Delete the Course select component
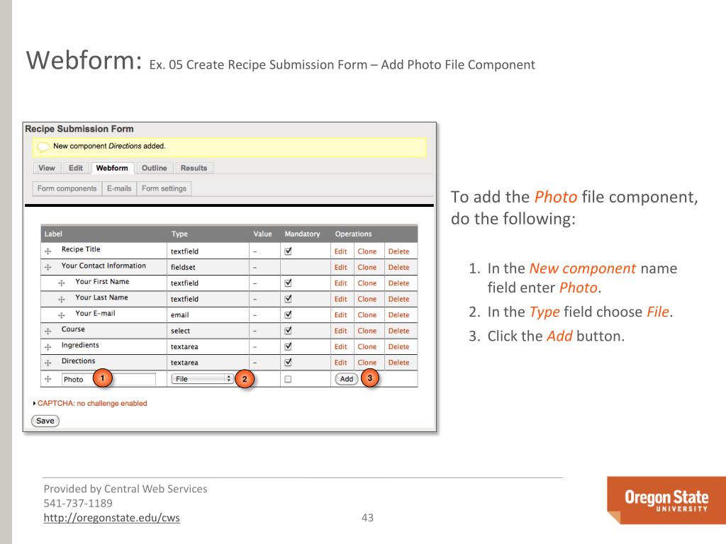The image size is (726, 544). tap(398, 331)
